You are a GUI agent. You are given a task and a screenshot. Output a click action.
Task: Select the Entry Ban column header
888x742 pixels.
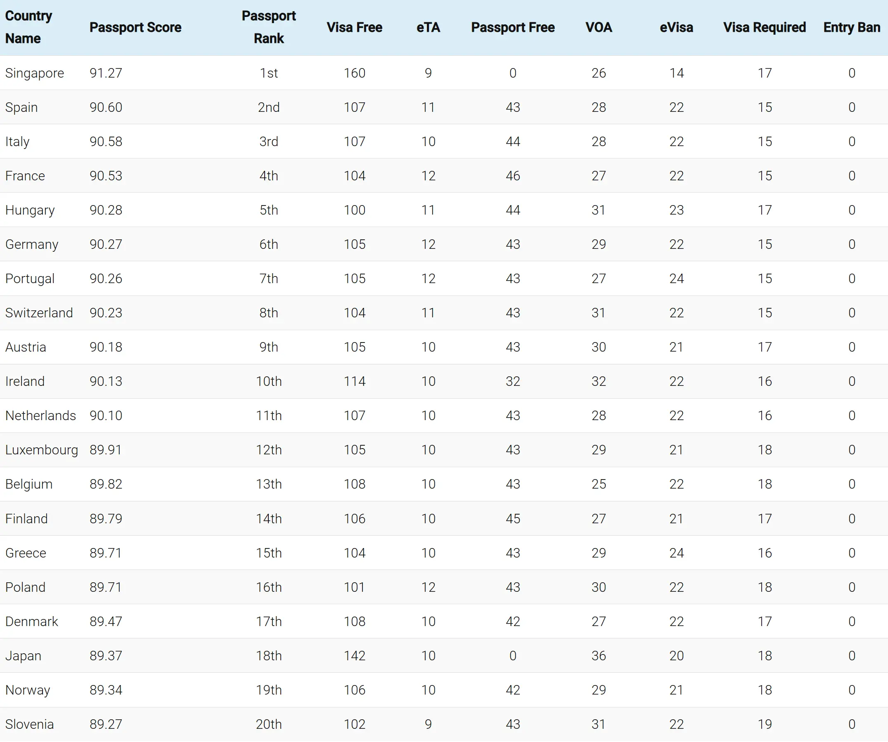coord(852,28)
